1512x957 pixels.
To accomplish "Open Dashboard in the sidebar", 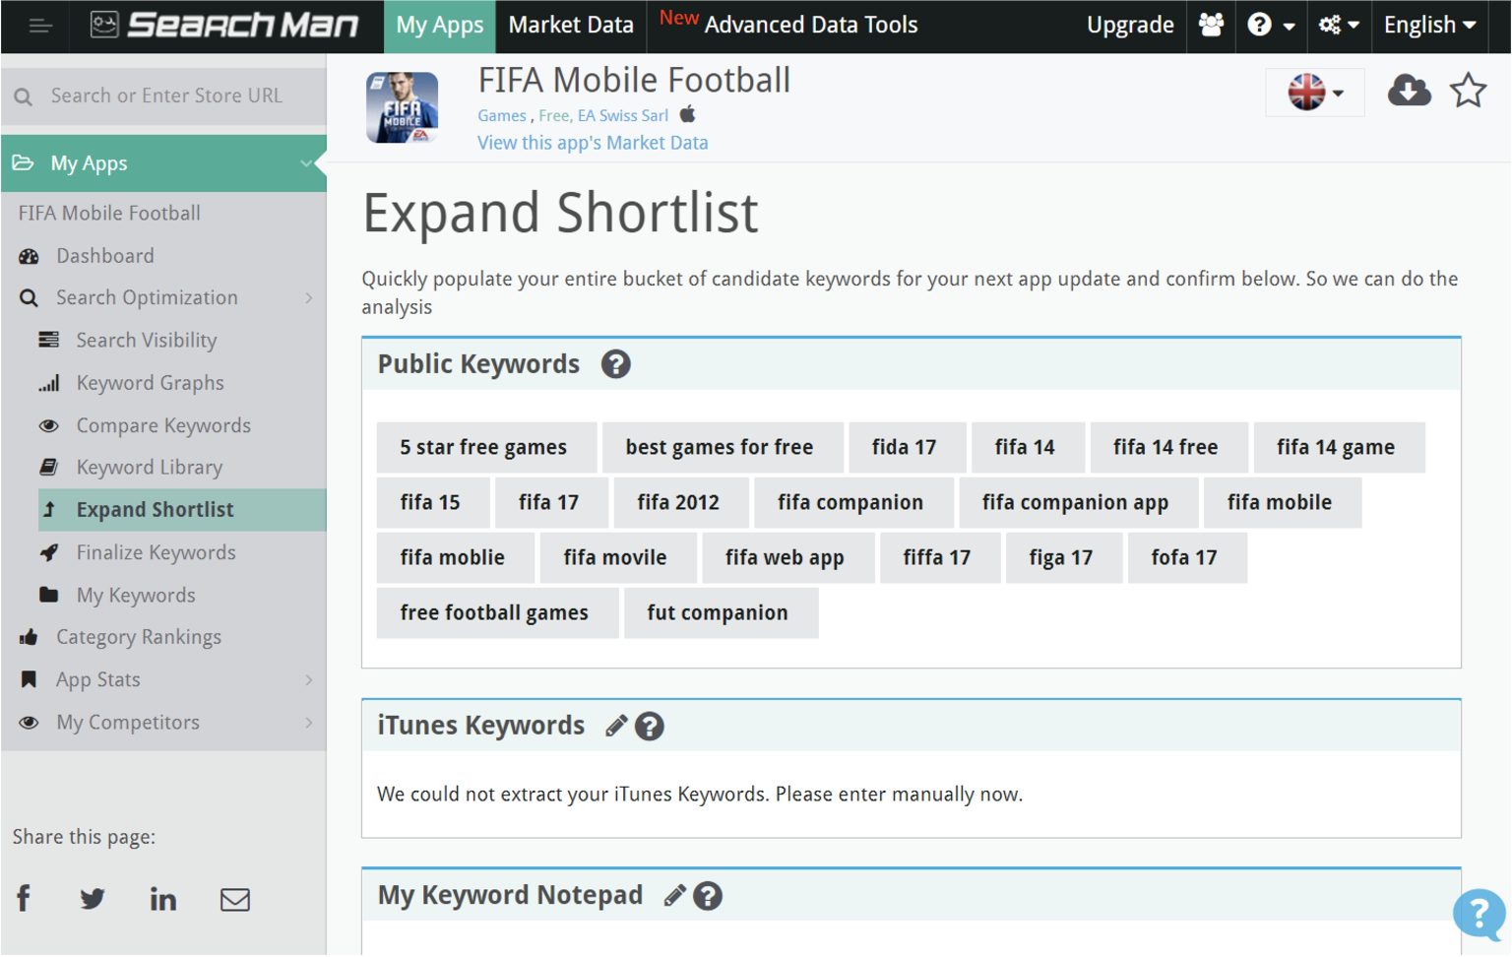I will [104, 256].
